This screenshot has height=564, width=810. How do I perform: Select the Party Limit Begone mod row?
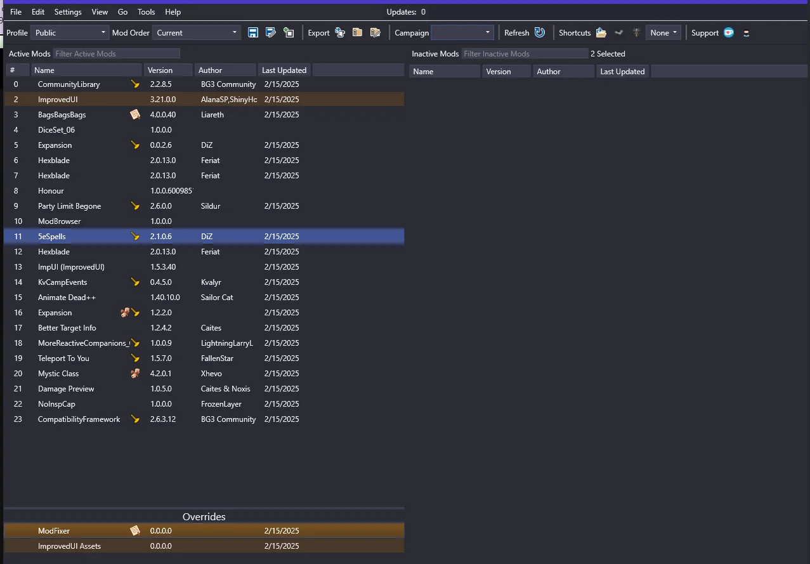point(69,206)
